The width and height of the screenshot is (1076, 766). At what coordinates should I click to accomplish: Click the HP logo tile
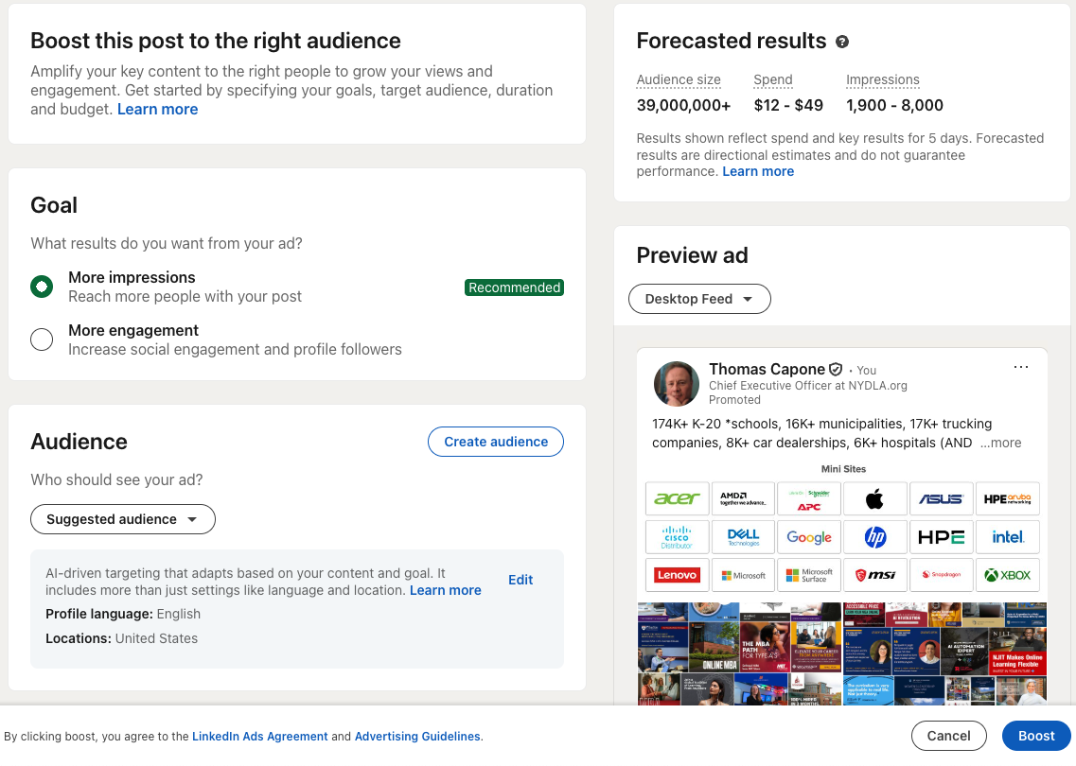[x=874, y=537]
